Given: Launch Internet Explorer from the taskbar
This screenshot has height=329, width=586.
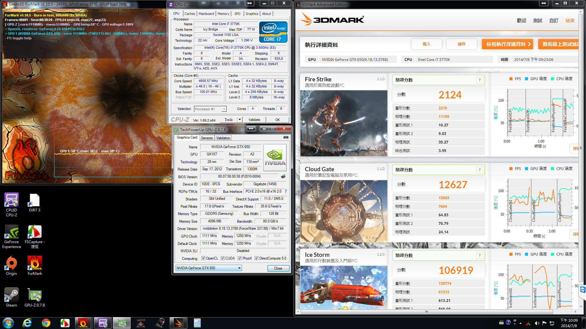Looking at the screenshot, I should tap(27, 323).
